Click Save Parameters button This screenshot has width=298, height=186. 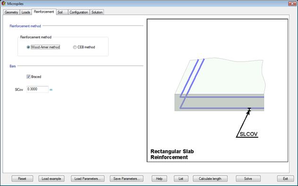point(127,178)
